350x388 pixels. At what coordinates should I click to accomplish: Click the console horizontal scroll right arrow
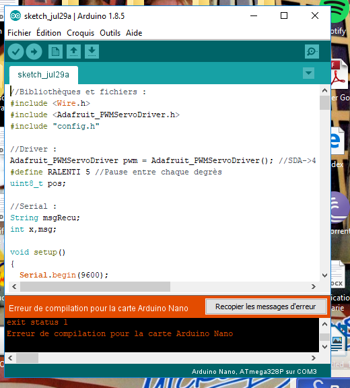pyautogui.click(x=314, y=358)
